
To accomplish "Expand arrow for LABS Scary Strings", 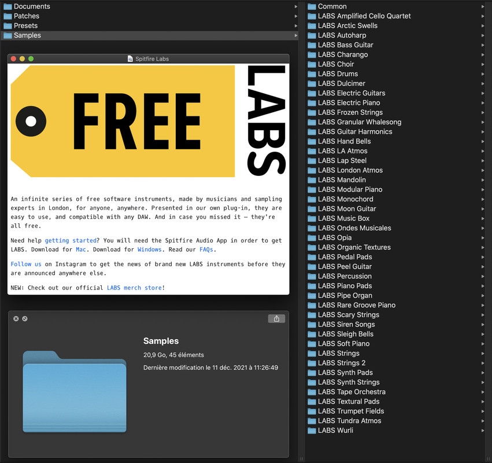I will (x=483, y=315).
